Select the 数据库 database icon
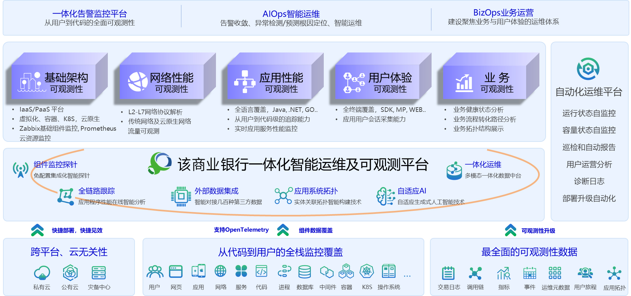The height and width of the screenshot is (296, 631). click(304, 272)
